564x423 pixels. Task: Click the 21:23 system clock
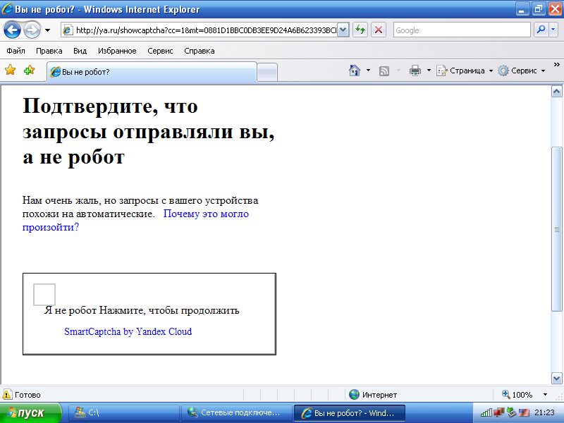pyautogui.click(x=544, y=412)
